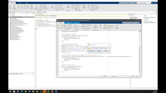Open the Open dropdown in Home ribbon
This screenshot has height=93, width=166.
click(22, 9)
